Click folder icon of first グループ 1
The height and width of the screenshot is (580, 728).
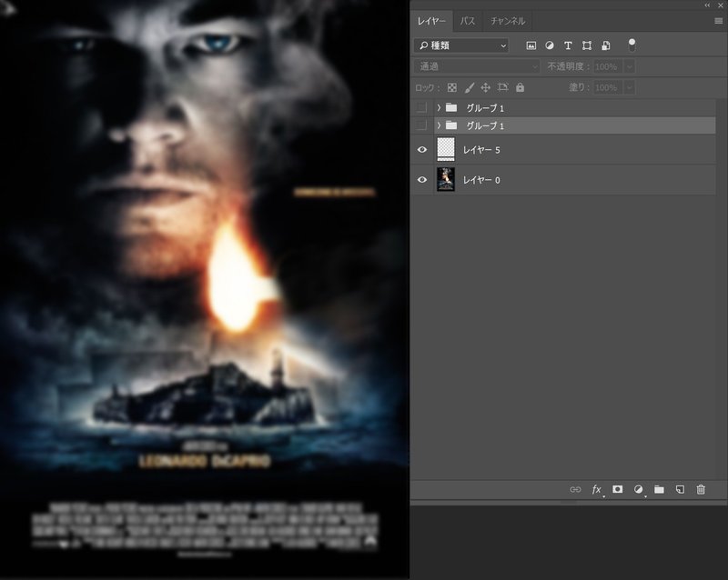pos(451,107)
